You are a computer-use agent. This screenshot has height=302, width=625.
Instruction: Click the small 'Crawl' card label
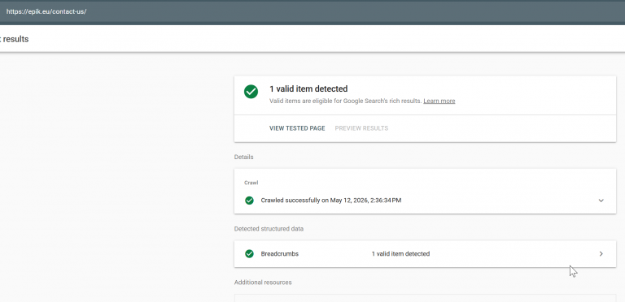(x=251, y=183)
